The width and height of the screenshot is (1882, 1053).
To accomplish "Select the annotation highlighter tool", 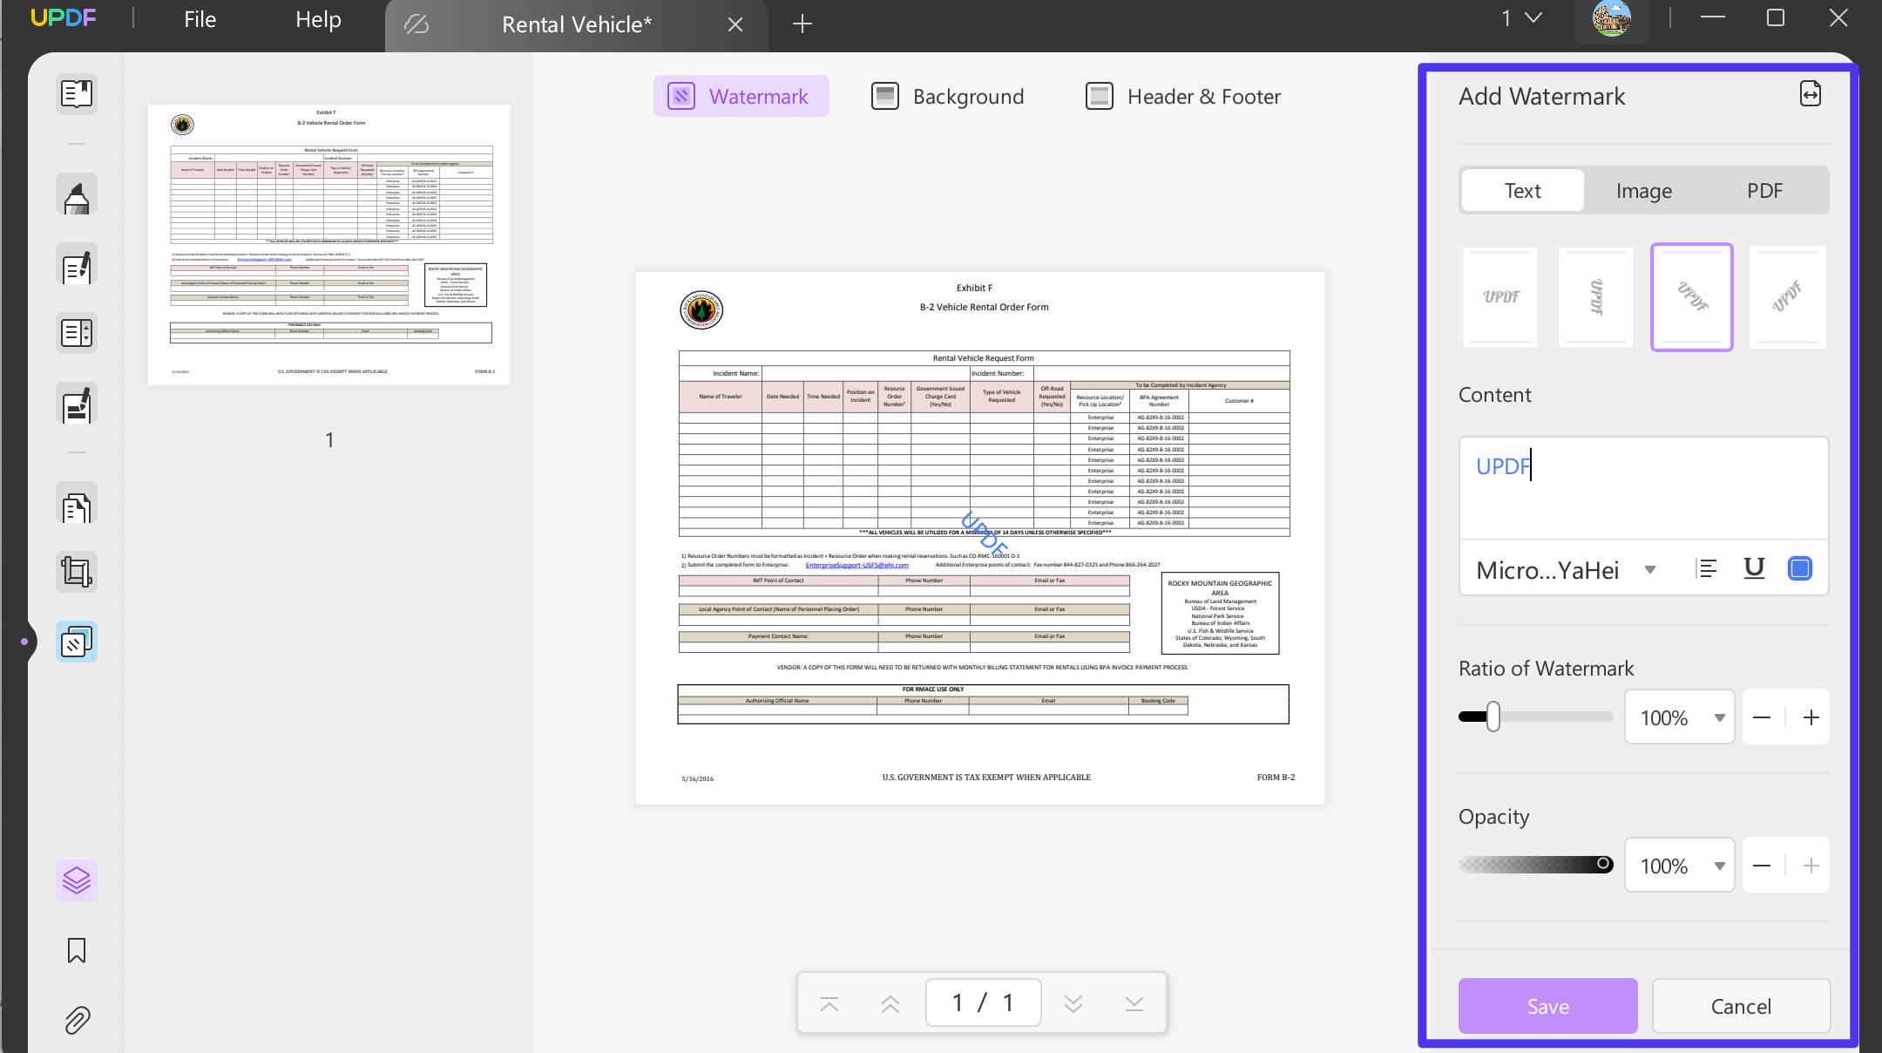I will (77, 194).
